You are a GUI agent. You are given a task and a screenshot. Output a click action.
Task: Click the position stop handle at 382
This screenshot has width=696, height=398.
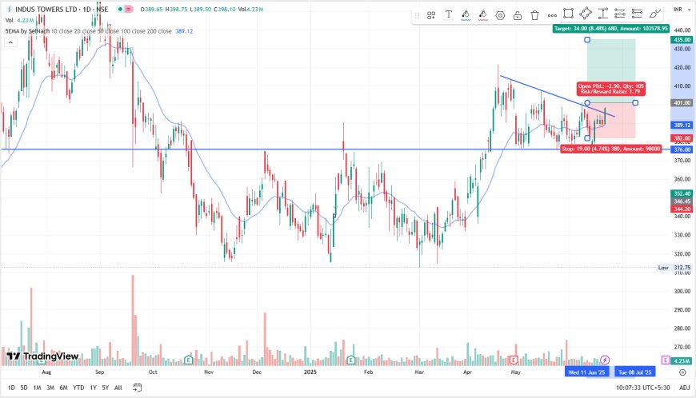(x=587, y=138)
